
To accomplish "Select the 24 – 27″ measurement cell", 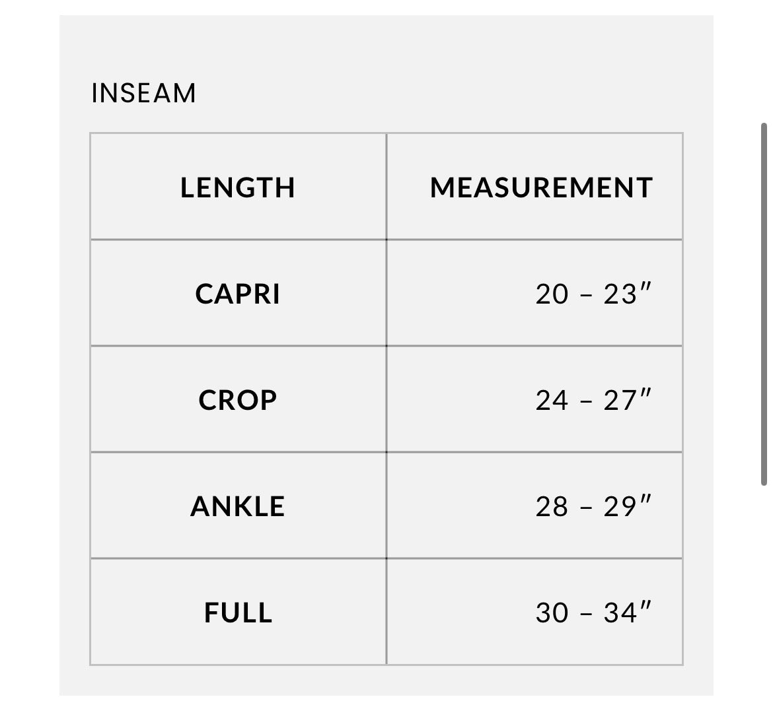I will [535, 399].
